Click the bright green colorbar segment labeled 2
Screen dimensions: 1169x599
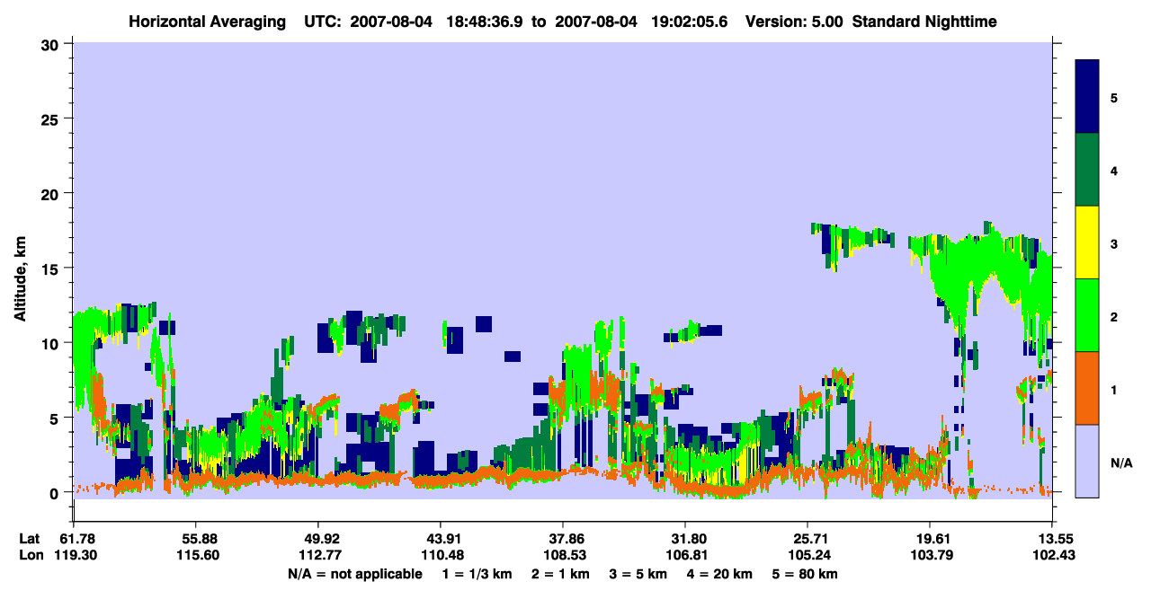tap(1087, 315)
